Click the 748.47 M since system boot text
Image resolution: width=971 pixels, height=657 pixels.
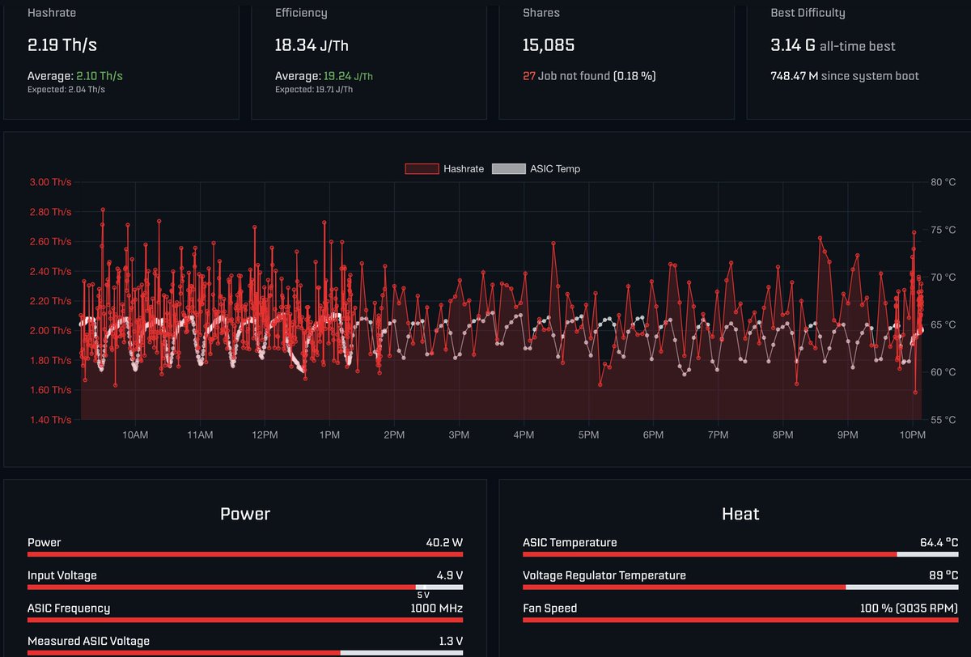(x=845, y=76)
